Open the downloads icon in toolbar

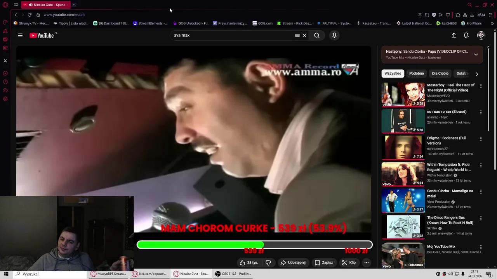click(472, 15)
